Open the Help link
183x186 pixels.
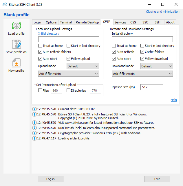pyautogui.click(x=174, y=100)
